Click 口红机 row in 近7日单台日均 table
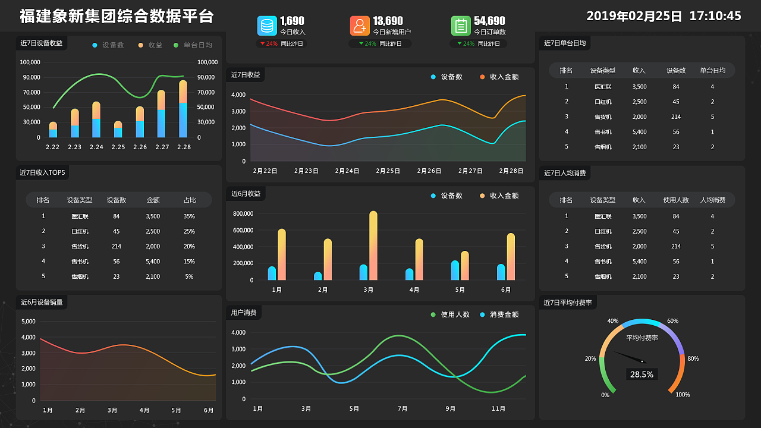The width and height of the screenshot is (761, 428). 642,102
